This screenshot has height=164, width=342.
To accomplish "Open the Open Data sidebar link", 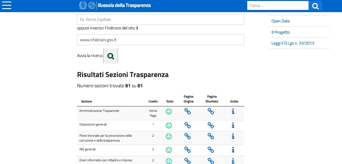I will (281, 21).
